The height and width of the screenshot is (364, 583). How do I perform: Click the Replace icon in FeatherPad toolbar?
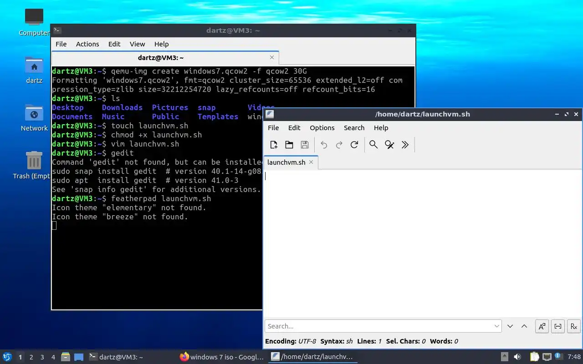[389, 145]
